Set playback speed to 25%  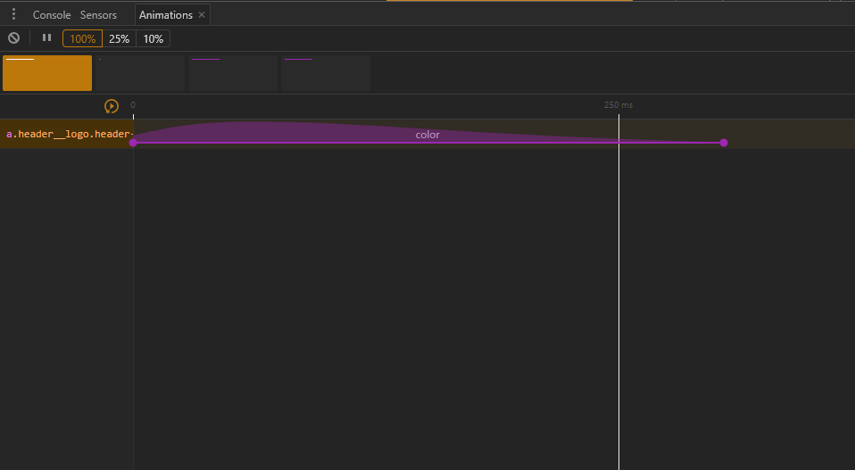[119, 38]
